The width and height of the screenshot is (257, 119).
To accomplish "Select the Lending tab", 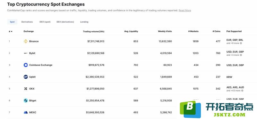I will tap(84, 22).
